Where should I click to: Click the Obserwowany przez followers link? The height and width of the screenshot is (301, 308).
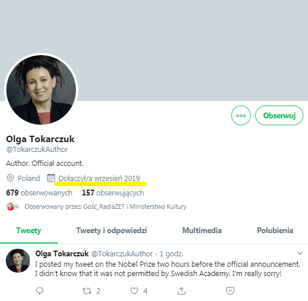point(106,206)
